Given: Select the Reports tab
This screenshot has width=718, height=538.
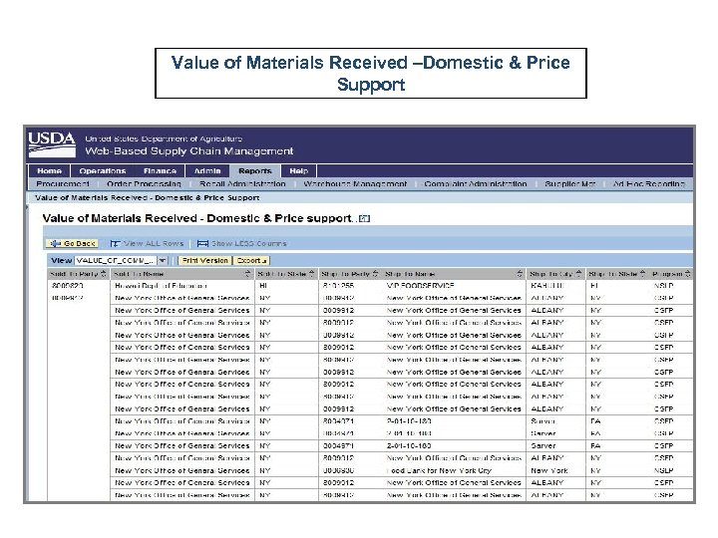Looking at the screenshot, I should 255,170.
